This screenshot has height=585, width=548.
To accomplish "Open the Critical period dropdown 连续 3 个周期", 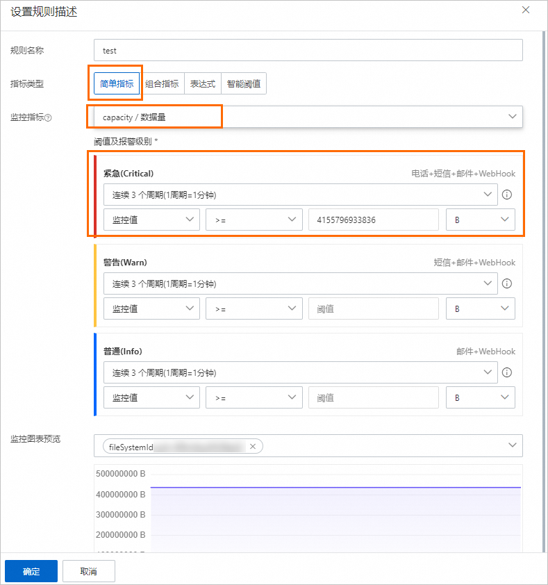I will (x=300, y=195).
